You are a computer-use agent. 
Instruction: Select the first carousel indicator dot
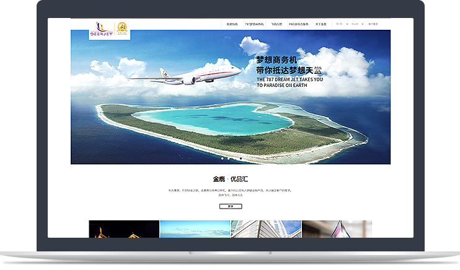pos(221,159)
